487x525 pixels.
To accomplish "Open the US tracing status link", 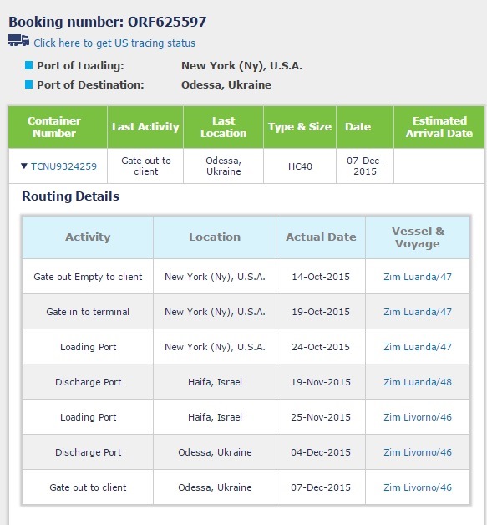I will click(114, 43).
